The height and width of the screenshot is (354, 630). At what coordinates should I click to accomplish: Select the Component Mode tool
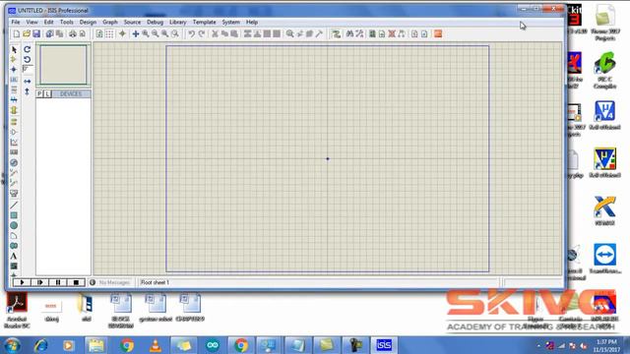click(14, 59)
